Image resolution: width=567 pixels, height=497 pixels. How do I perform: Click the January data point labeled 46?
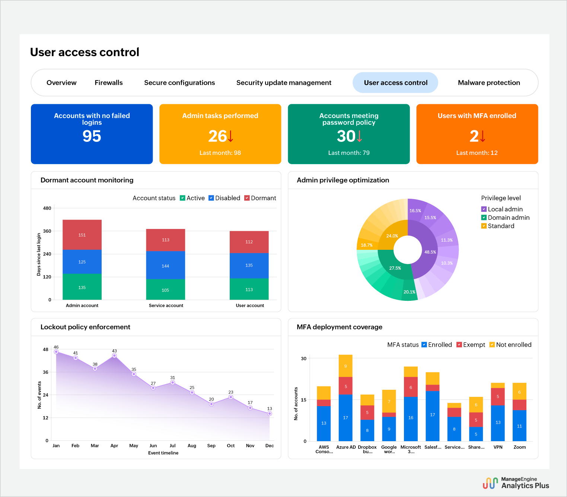pyautogui.click(x=56, y=352)
